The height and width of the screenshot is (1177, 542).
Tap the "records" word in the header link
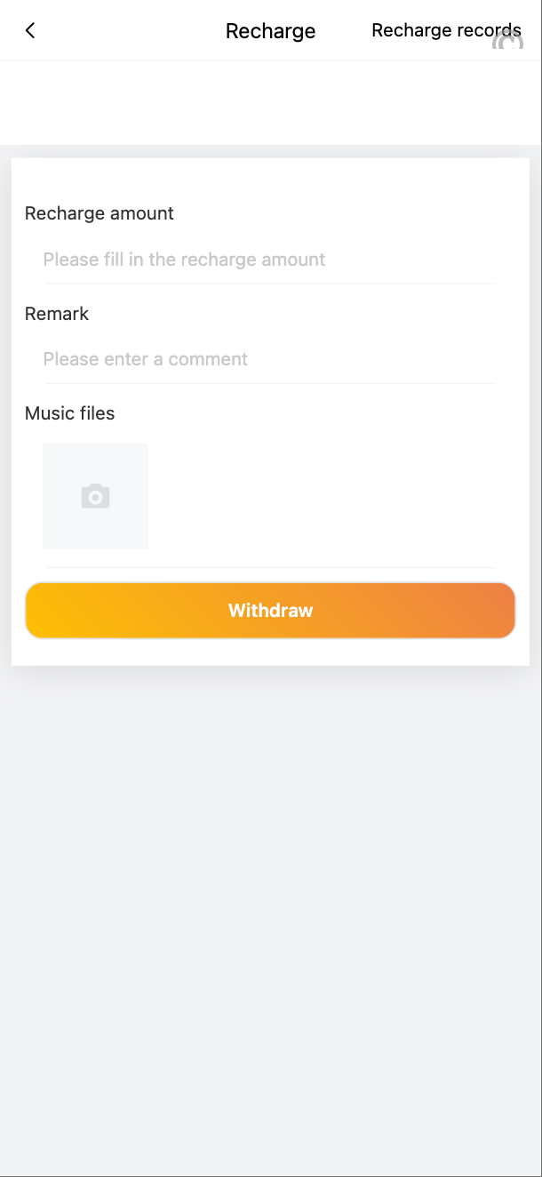coord(487,30)
